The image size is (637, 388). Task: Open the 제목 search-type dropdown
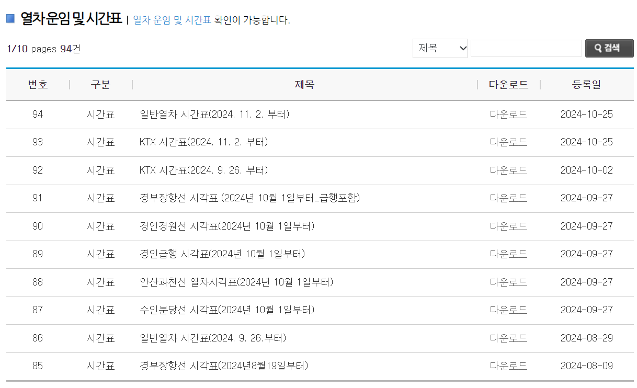point(440,48)
